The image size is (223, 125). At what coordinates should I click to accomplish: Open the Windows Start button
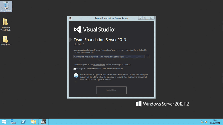coord(4,122)
